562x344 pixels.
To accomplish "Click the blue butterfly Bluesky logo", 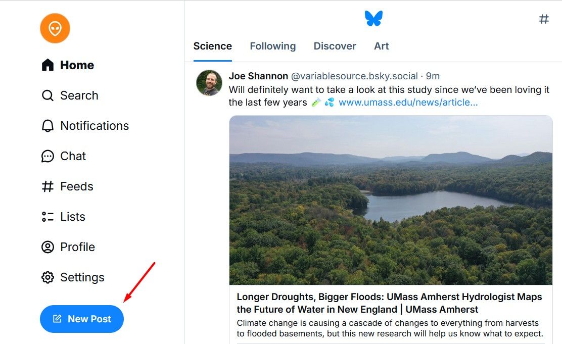I will coord(373,19).
